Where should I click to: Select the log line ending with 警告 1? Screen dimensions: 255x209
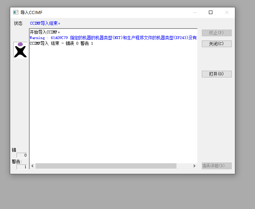(61, 43)
